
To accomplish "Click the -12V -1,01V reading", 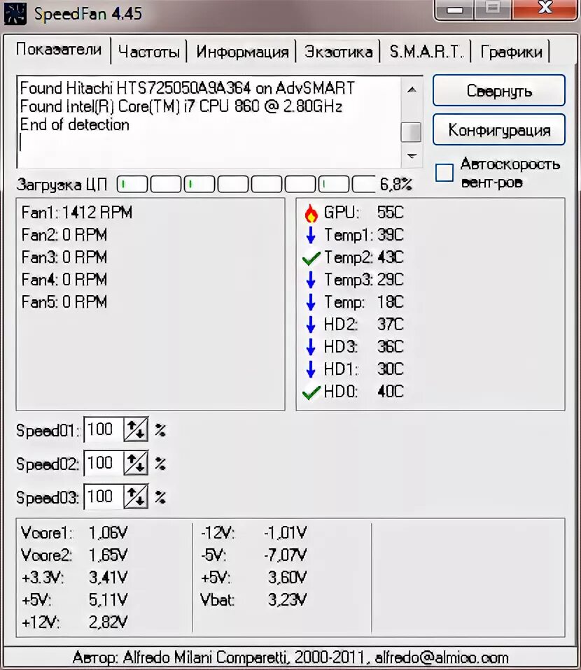I will coord(253,533).
